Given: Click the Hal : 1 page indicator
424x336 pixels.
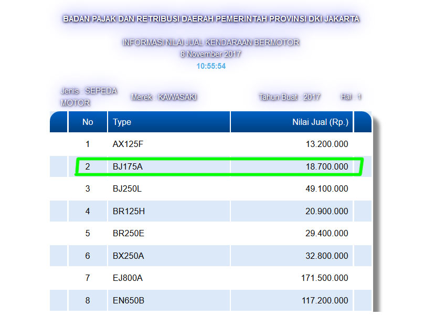Looking at the screenshot, I should coord(351,97).
